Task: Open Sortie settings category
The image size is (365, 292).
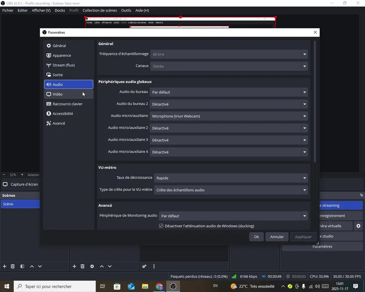Action: [69, 75]
